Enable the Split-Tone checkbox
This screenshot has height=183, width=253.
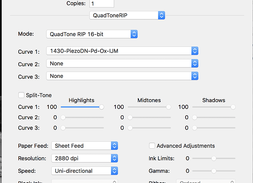(21, 95)
